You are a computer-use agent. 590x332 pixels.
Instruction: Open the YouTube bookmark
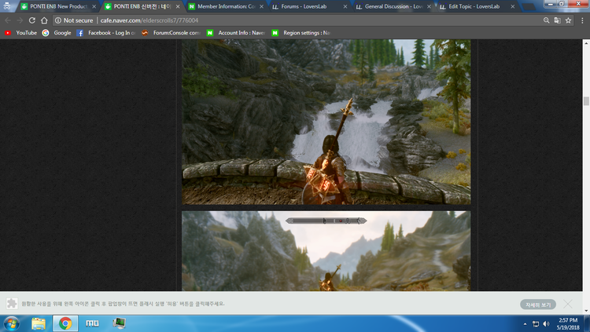click(20, 33)
